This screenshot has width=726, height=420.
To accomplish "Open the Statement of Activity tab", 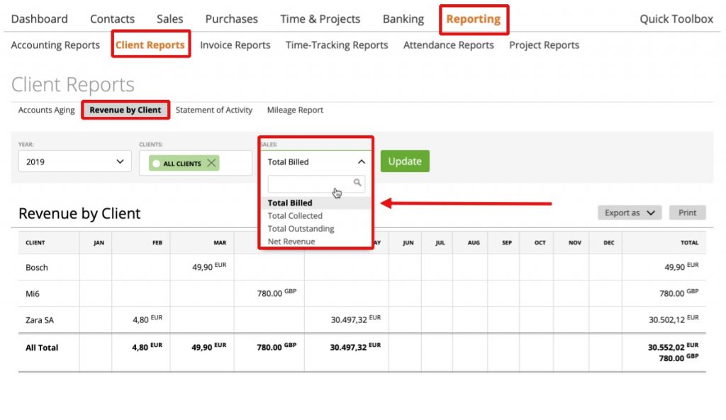I will 214,110.
